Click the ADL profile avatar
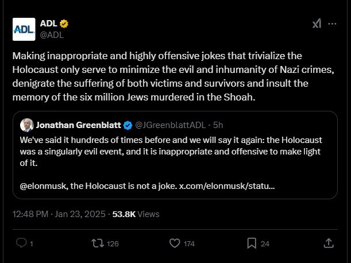This screenshot has width=351, height=263. coord(24,29)
